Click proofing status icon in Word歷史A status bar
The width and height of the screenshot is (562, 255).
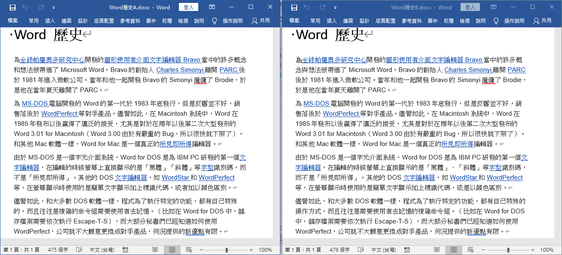coord(78,250)
